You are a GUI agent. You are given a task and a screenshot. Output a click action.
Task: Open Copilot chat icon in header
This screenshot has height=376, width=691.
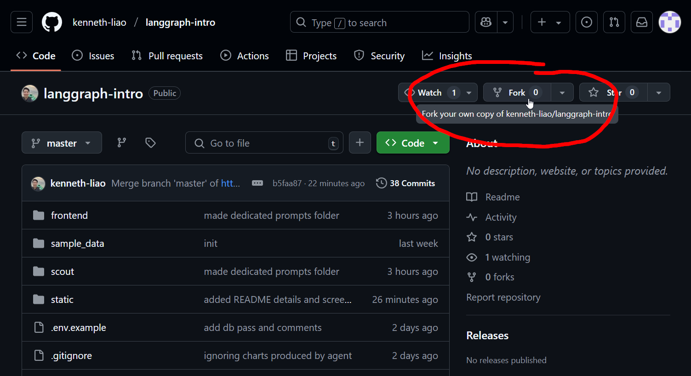(x=486, y=22)
